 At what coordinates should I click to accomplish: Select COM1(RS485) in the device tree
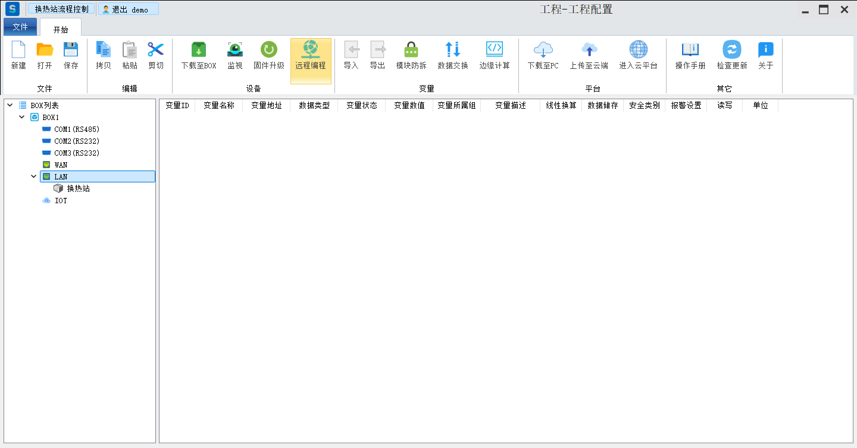[x=76, y=129]
